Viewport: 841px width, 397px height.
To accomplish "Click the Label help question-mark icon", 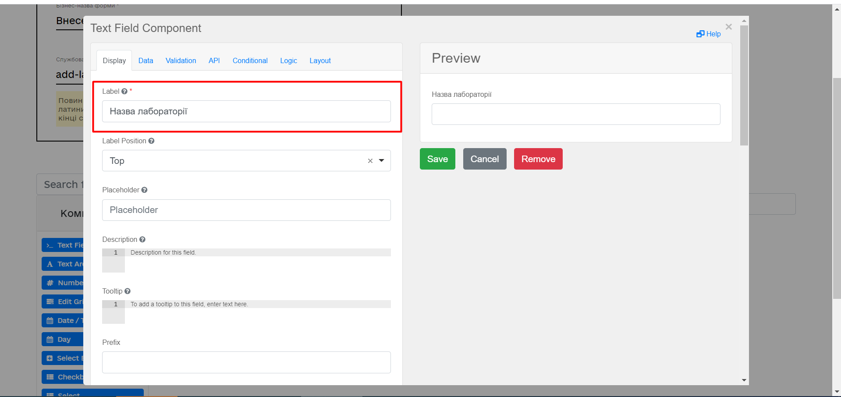I will 124,92.
